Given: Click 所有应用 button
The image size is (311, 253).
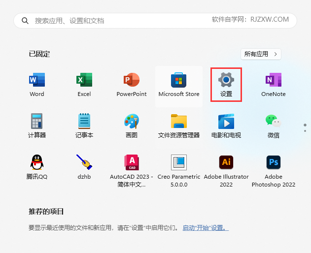Looking at the screenshot, I should pos(261,54).
